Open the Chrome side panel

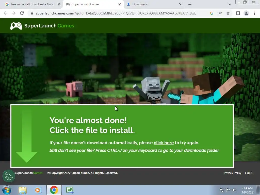(238, 13)
